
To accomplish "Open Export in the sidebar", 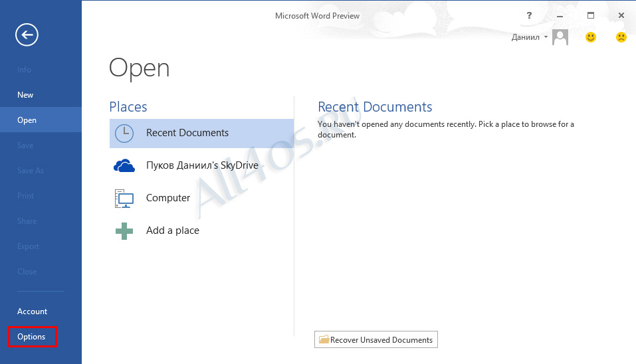I will (x=41, y=246).
